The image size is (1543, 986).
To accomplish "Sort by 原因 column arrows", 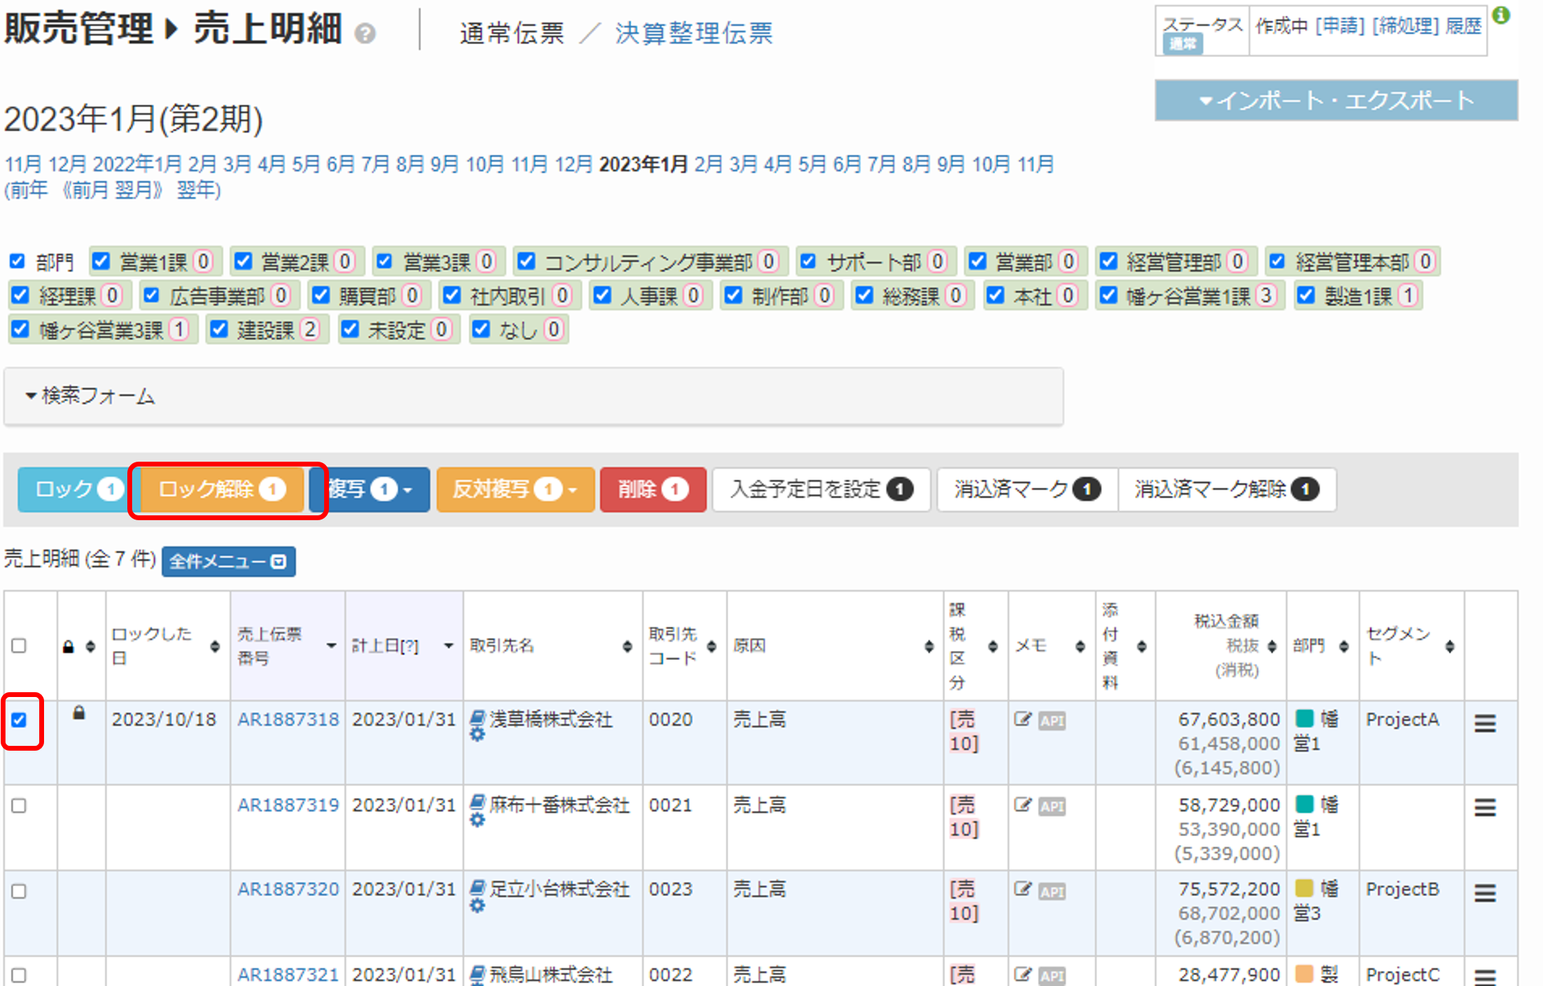I will 928,646.
